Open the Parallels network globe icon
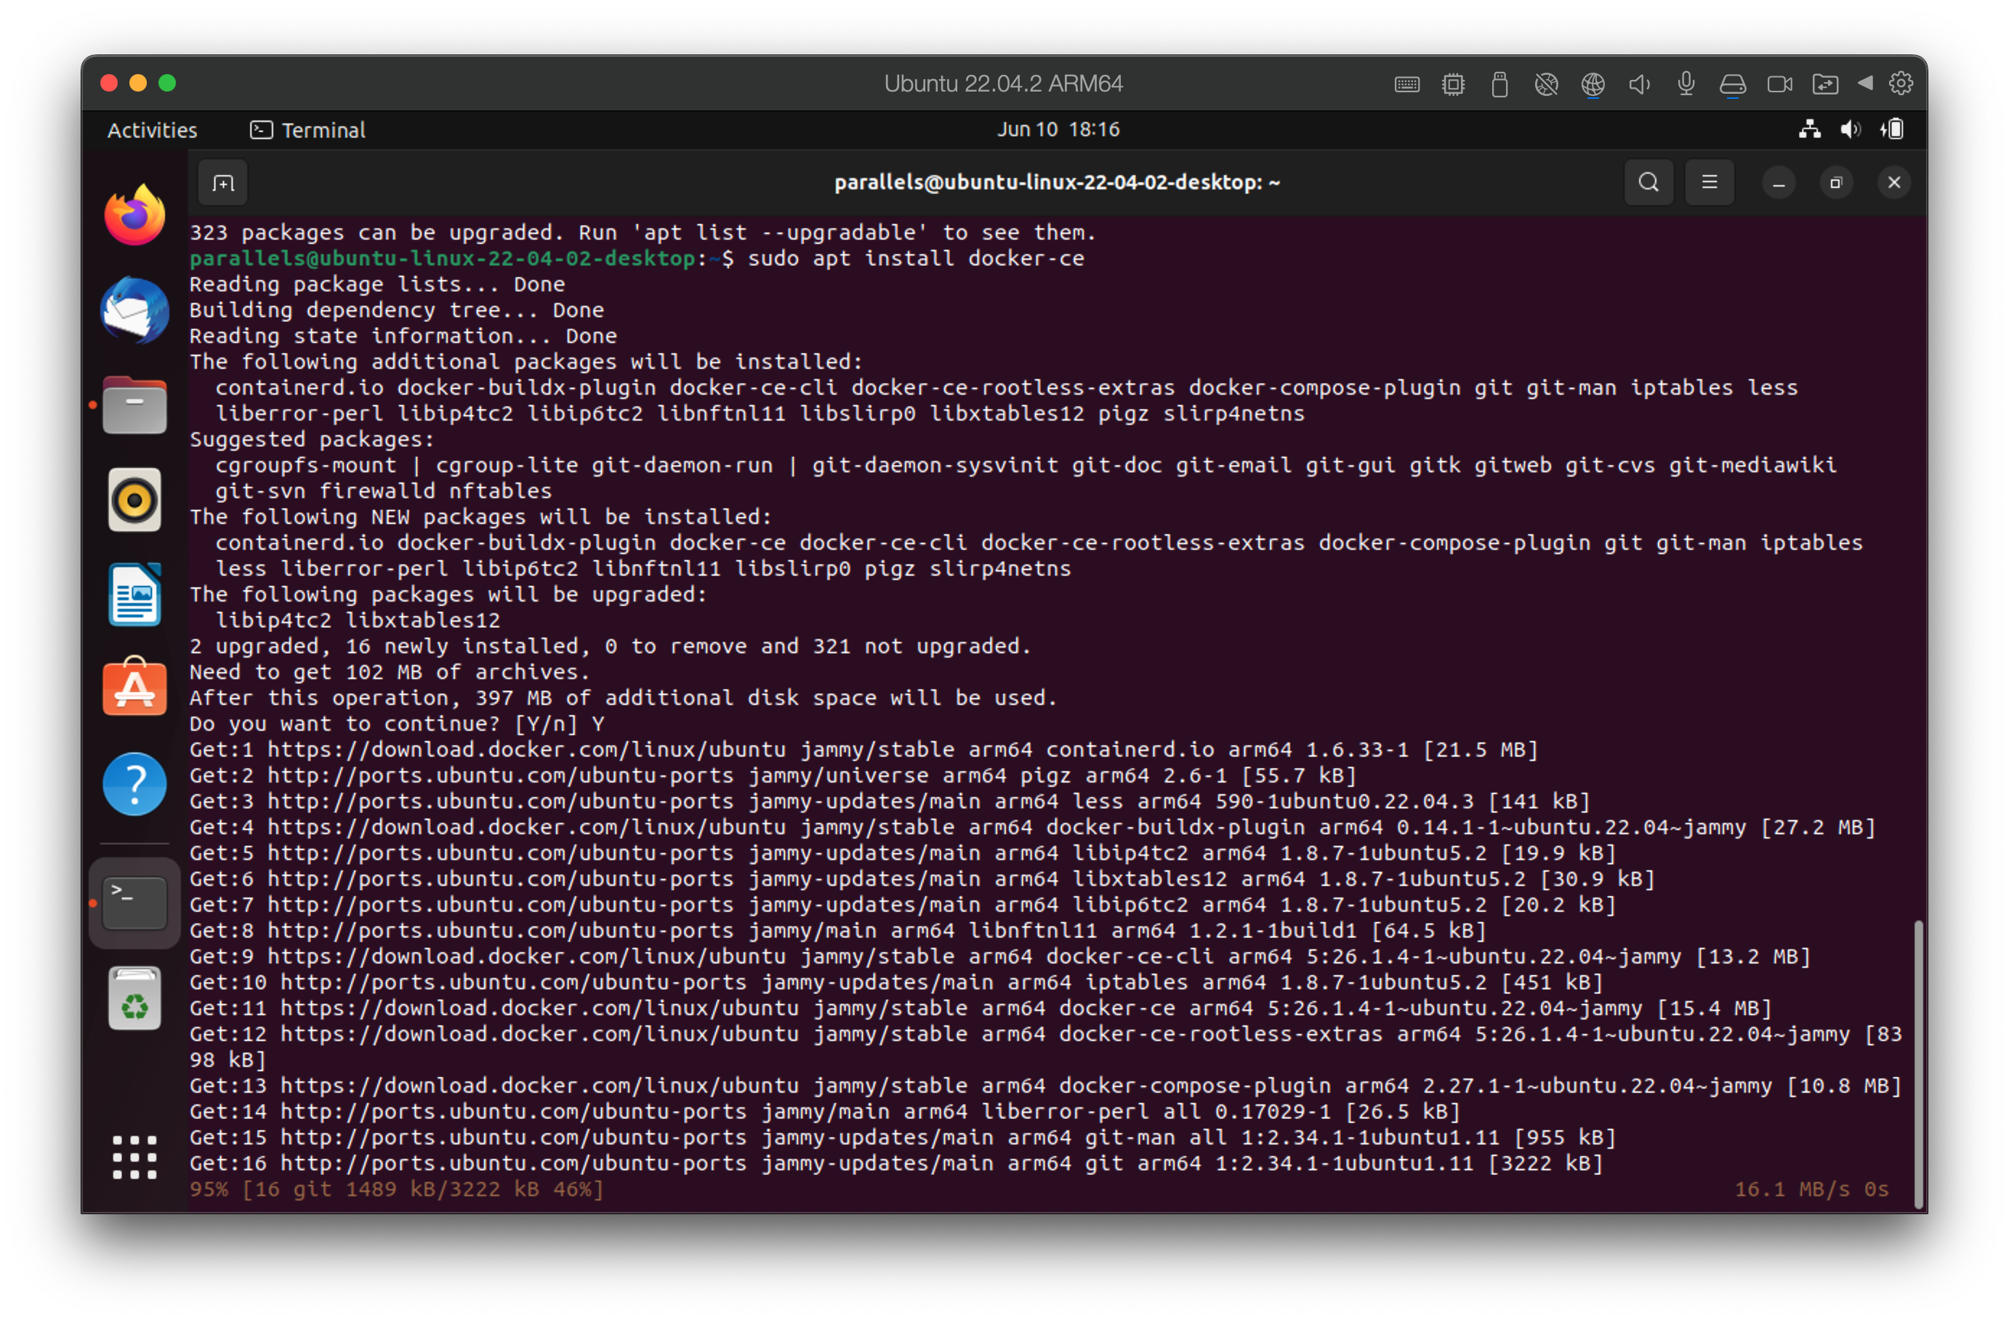This screenshot has width=2009, height=1321. [x=1592, y=84]
